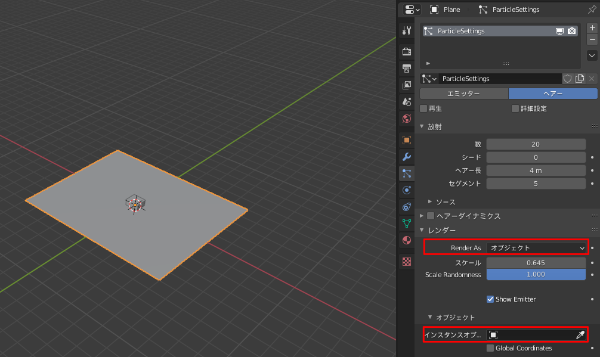Use eyedropper to pick instance object
This screenshot has width=600, height=357.
[580, 335]
